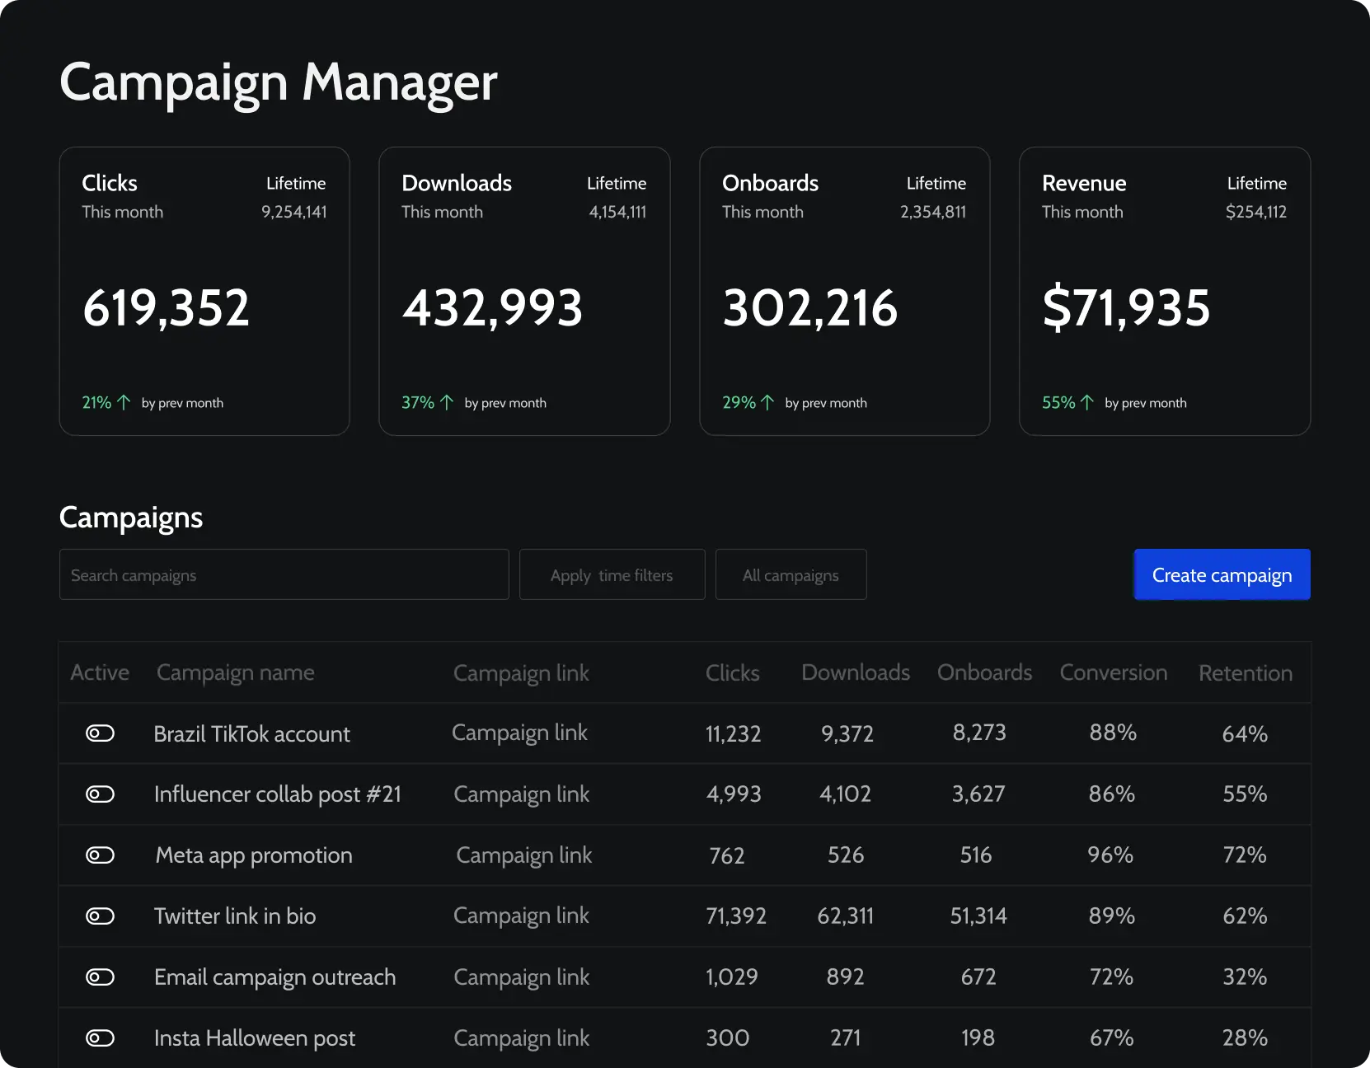Open the All campaigns filter dropdown

[x=790, y=574]
